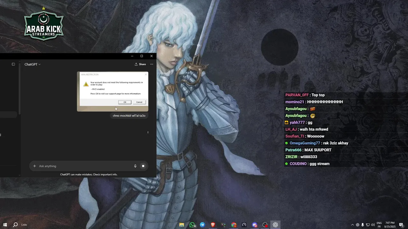
Task: Open File Explorer from the taskbar
Action: pyautogui.click(x=182, y=225)
